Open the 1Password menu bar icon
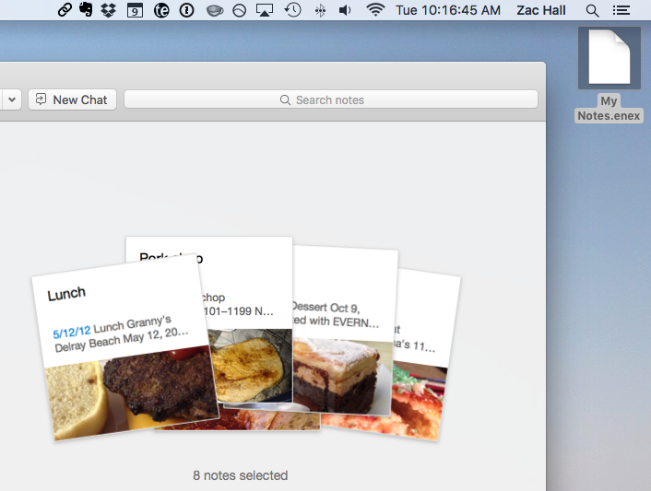The image size is (651, 491). (186, 10)
